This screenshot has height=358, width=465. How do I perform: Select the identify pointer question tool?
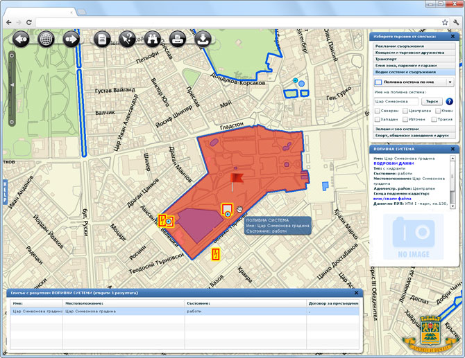coord(127,39)
